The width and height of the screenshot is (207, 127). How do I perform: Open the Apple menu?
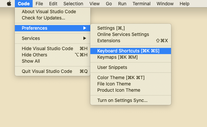coord(9,4)
